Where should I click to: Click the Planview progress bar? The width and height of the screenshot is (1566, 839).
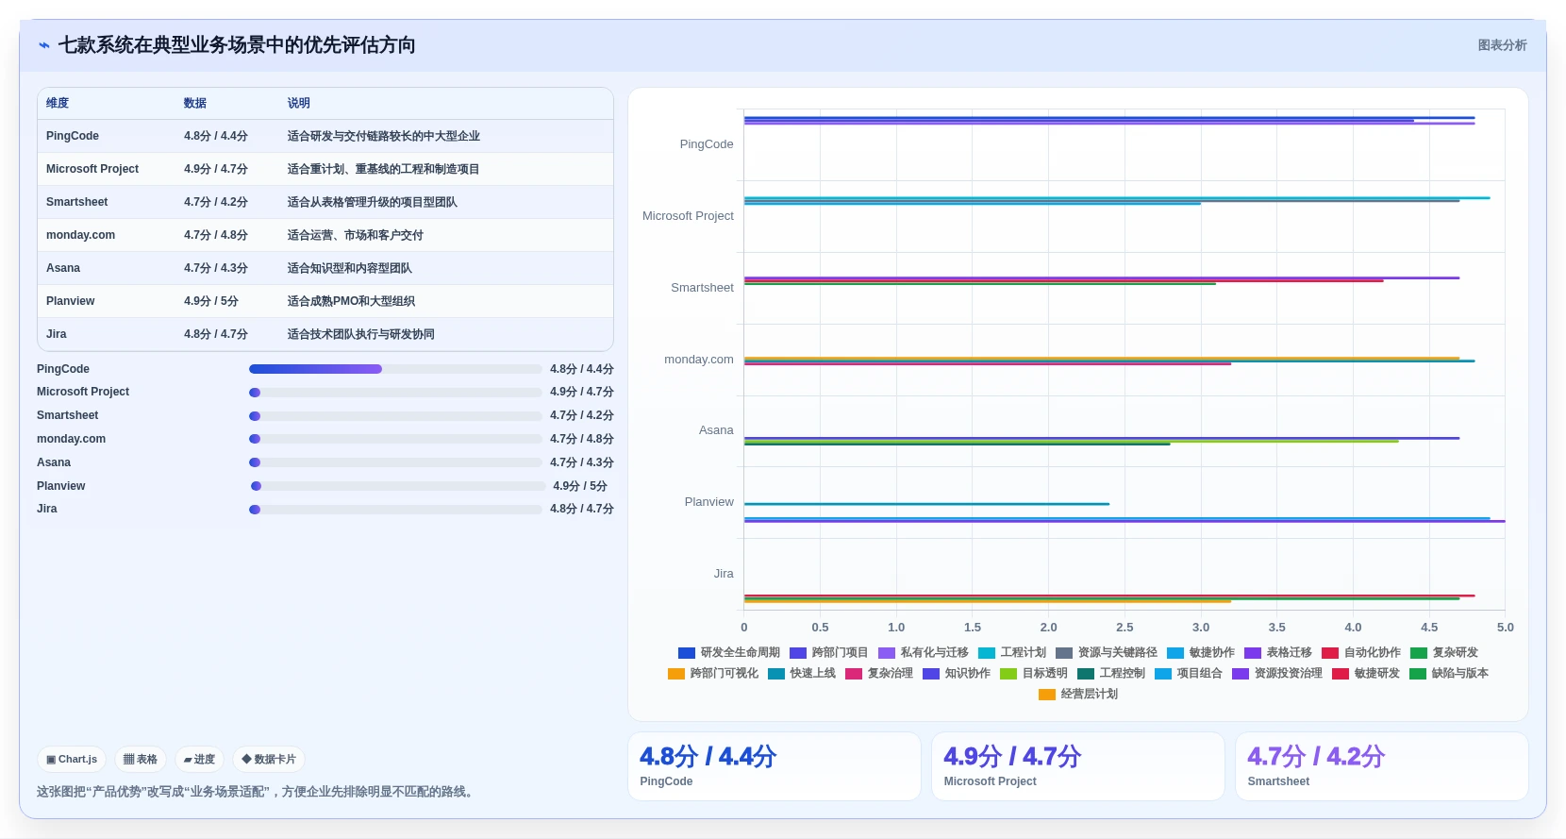point(398,486)
